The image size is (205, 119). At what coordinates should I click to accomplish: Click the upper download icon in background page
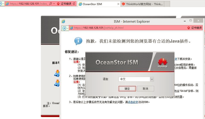coord(57,73)
